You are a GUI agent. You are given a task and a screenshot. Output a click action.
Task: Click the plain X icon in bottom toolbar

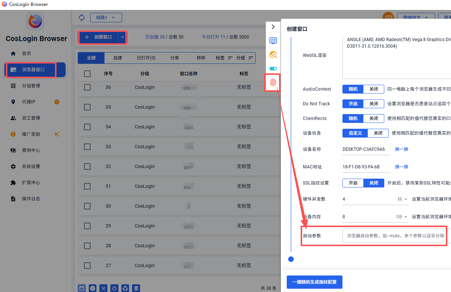[x=103, y=288]
